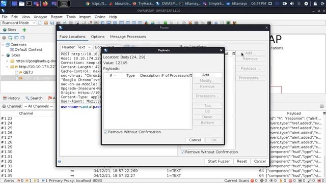Click Primary Proxy: localhost:8080 in status bar
326x183 pixels.
point(75,181)
